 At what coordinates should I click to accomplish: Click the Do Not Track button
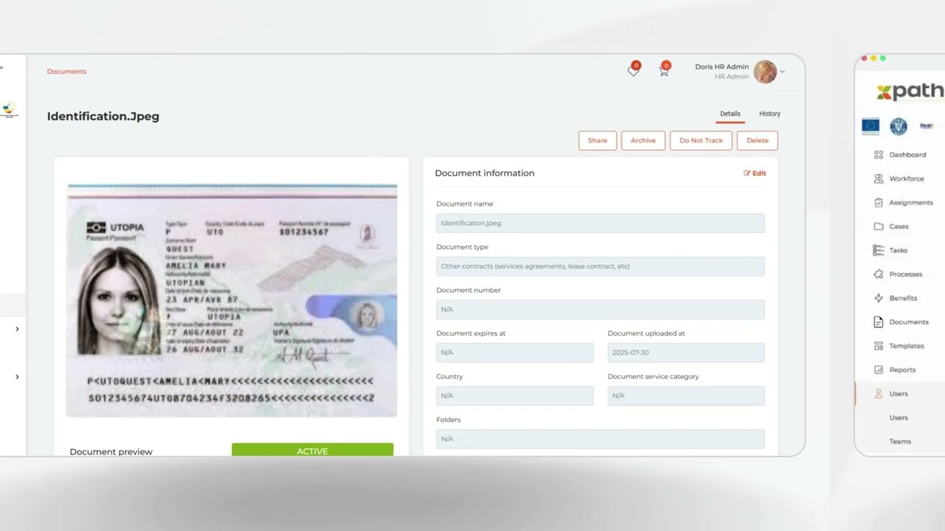pos(701,141)
